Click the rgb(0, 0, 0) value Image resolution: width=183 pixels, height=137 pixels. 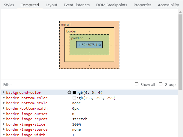click(89, 93)
